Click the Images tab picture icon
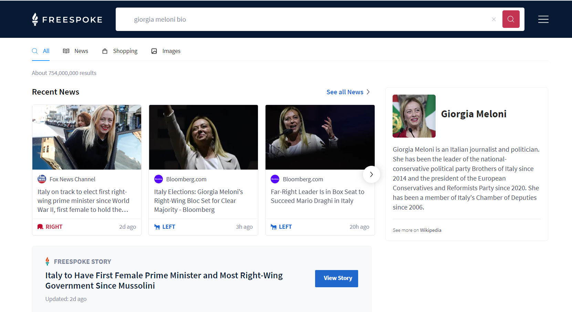572x312 pixels. tap(154, 51)
